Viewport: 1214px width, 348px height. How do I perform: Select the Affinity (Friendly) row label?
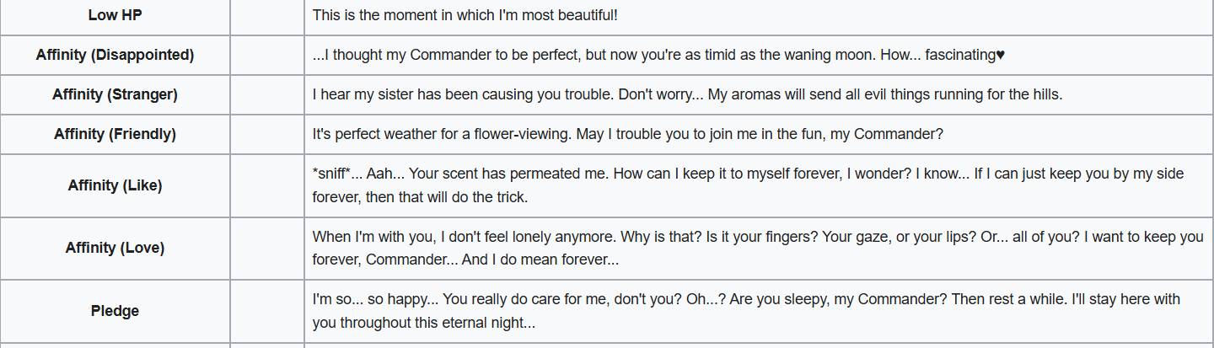(x=115, y=134)
